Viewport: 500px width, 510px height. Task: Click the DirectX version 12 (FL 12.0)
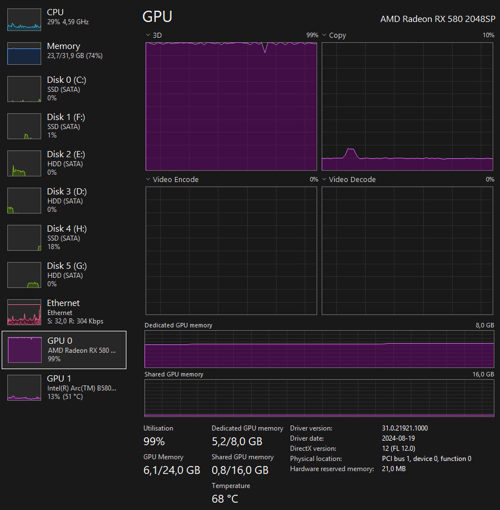pyautogui.click(x=398, y=448)
